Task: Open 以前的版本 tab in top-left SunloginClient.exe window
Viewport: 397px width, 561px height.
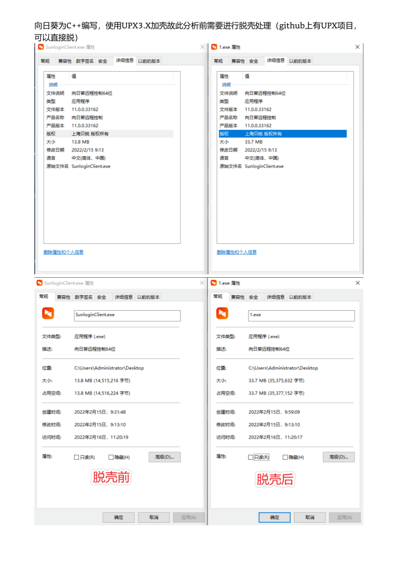Action: [x=149, y=61]
